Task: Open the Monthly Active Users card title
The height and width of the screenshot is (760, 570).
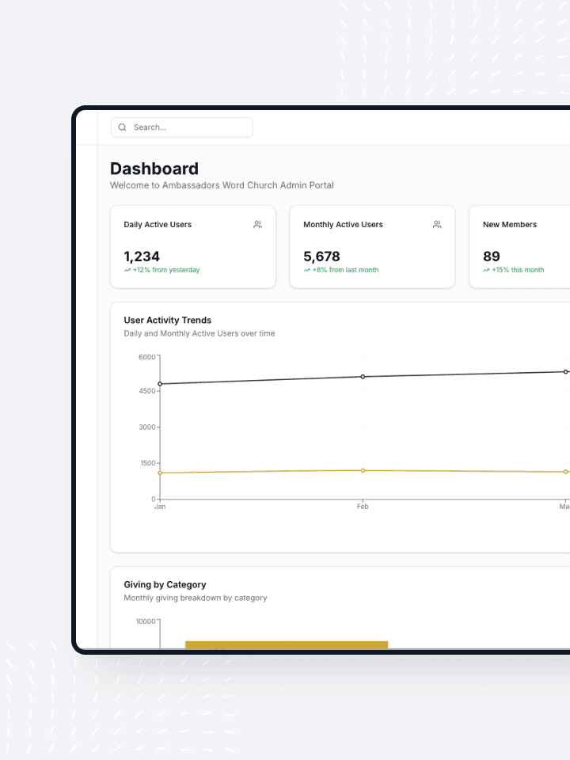Action: pyautogui.click(x=343, y=225)
